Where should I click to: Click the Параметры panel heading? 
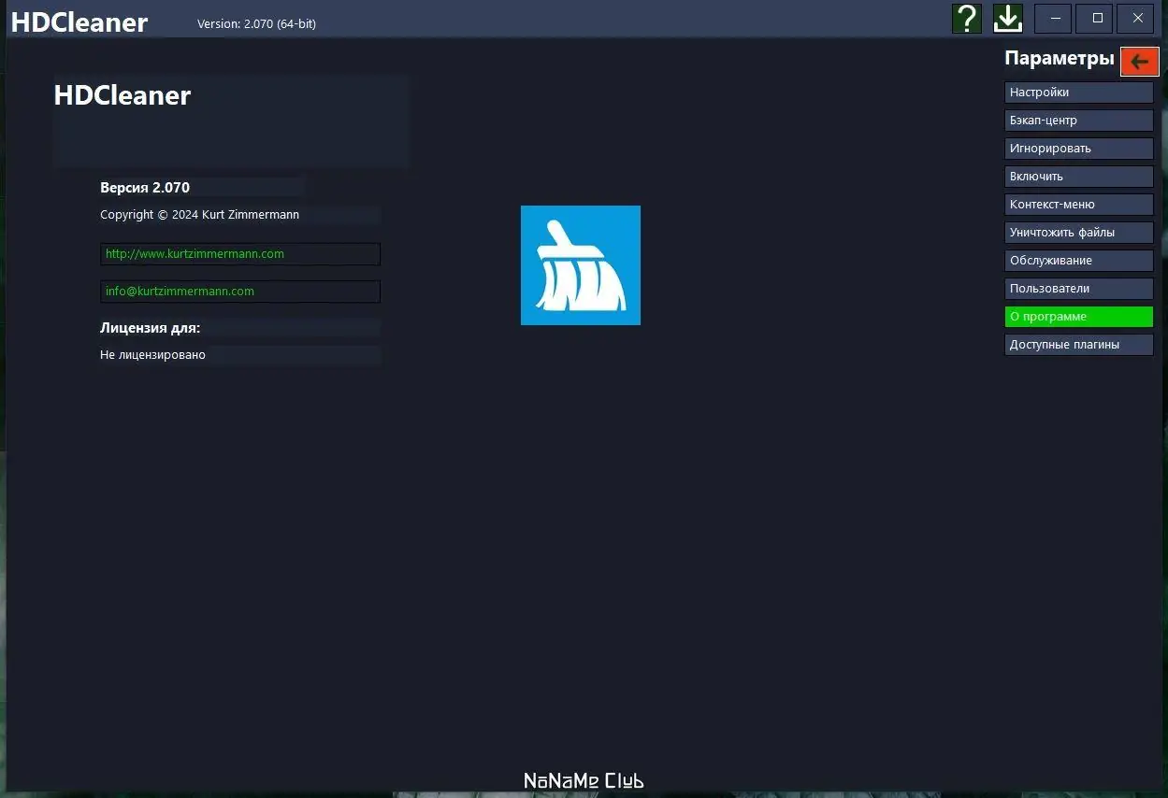(x=1060, y=59)
